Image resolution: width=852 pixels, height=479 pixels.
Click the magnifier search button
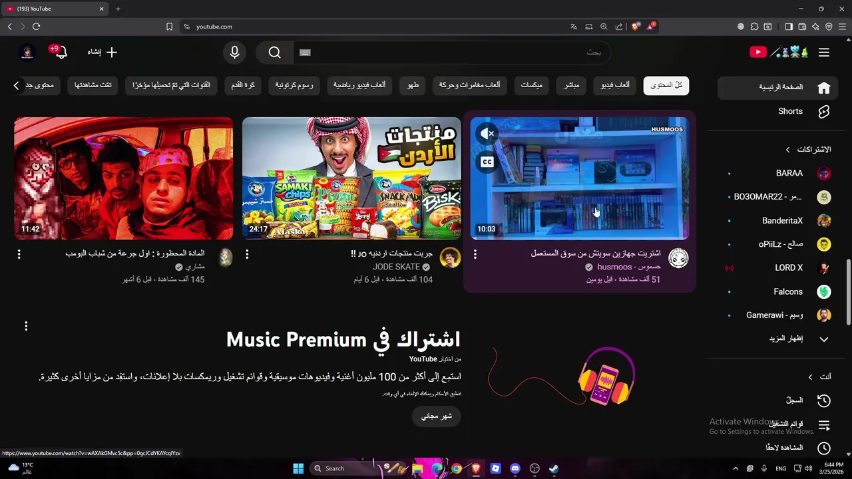(274, 53)
